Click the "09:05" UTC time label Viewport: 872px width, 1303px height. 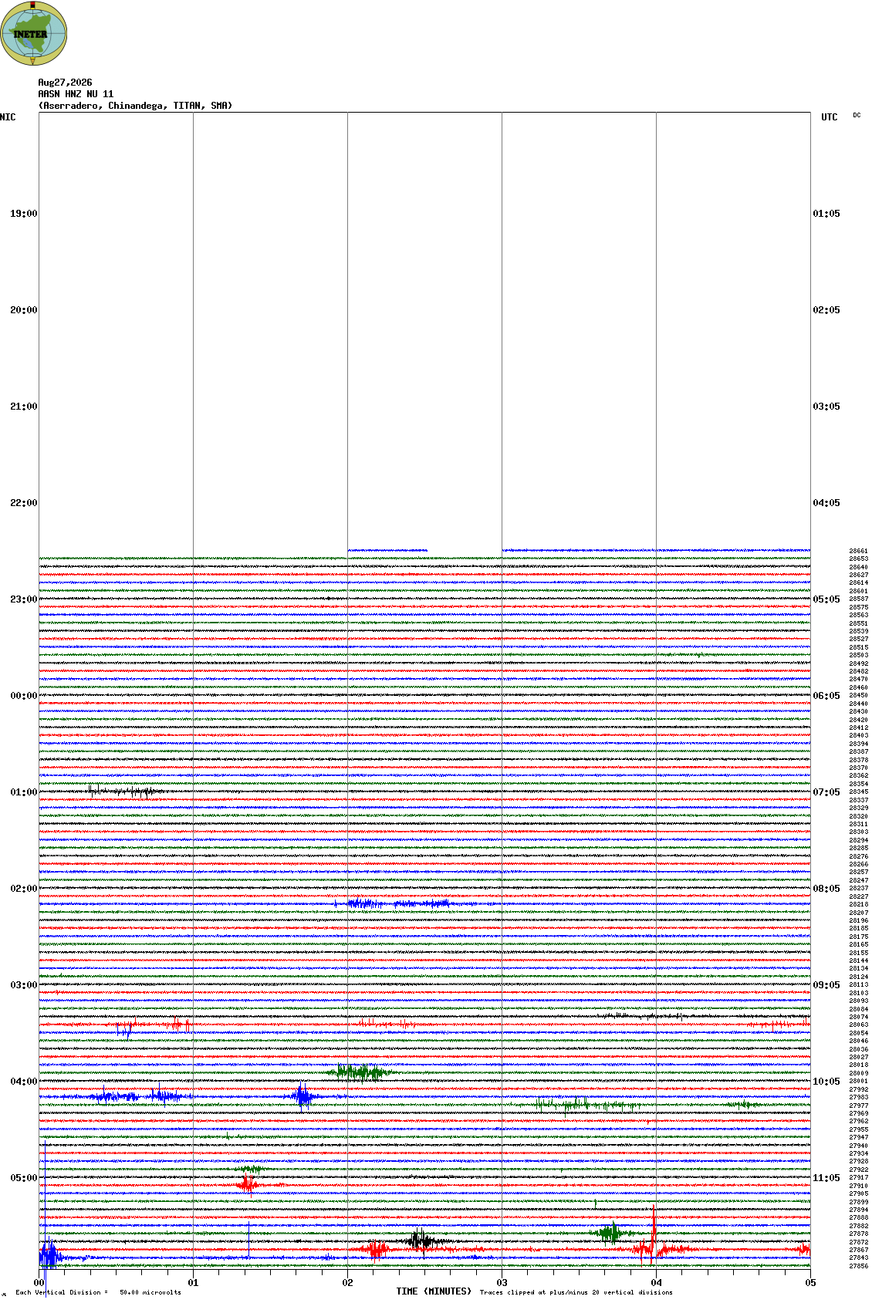(x=826, y=985)
